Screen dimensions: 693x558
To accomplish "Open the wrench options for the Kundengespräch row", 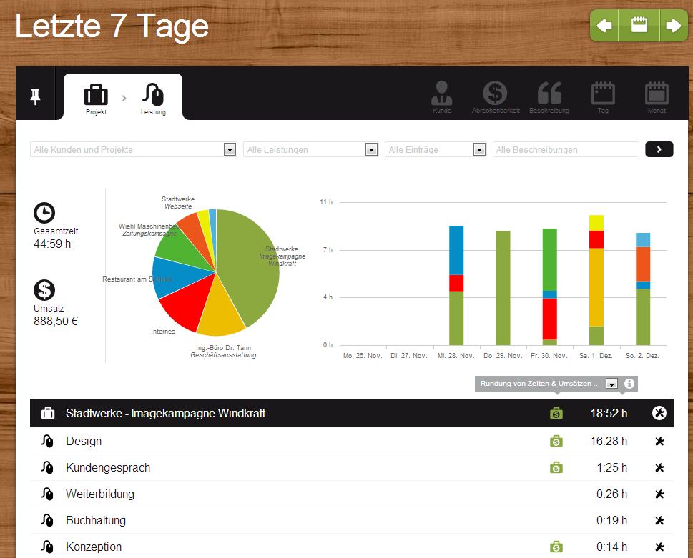I will click(659, 467).
